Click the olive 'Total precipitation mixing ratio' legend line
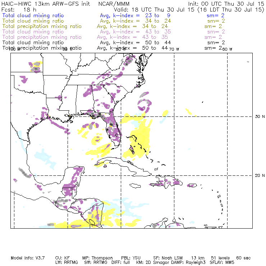 click(42, 26)
